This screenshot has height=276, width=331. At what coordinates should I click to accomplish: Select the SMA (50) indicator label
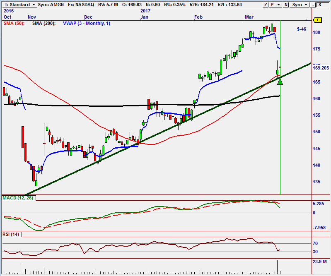coord(14,24)
